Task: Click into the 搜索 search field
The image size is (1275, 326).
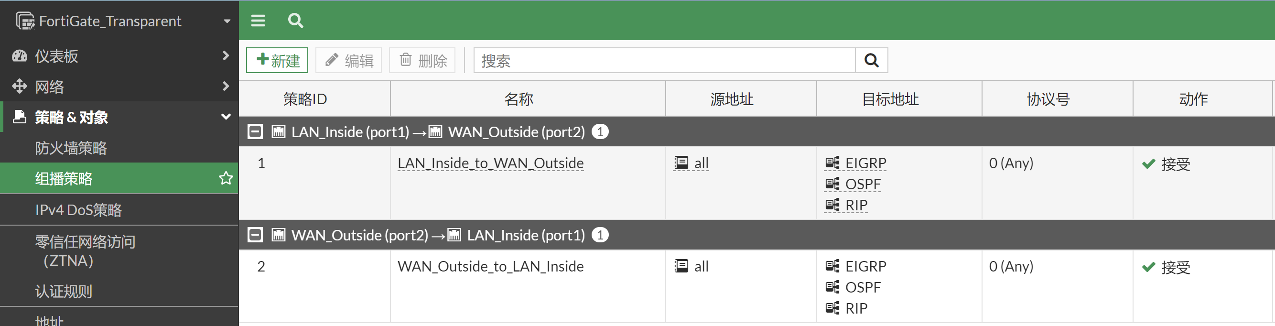Action: (x=664, y=60)
